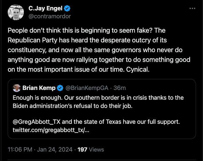This screenshot has height=161, width=203.
Task: Click the verified badge beside Brian Kemp
Action: pyautogui.click(x=60, y=88)
